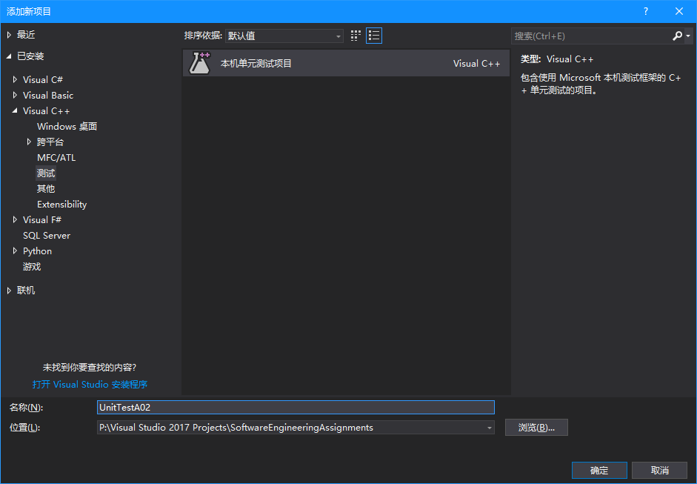
Task: Select the 游戏 category
Action: pyautogui.click(x=32, y=267)
